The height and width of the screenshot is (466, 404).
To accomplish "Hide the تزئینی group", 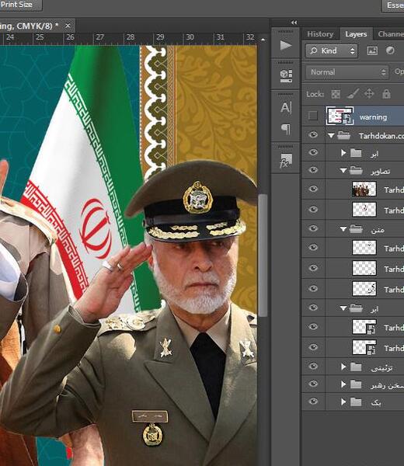I will coord(313,366).
